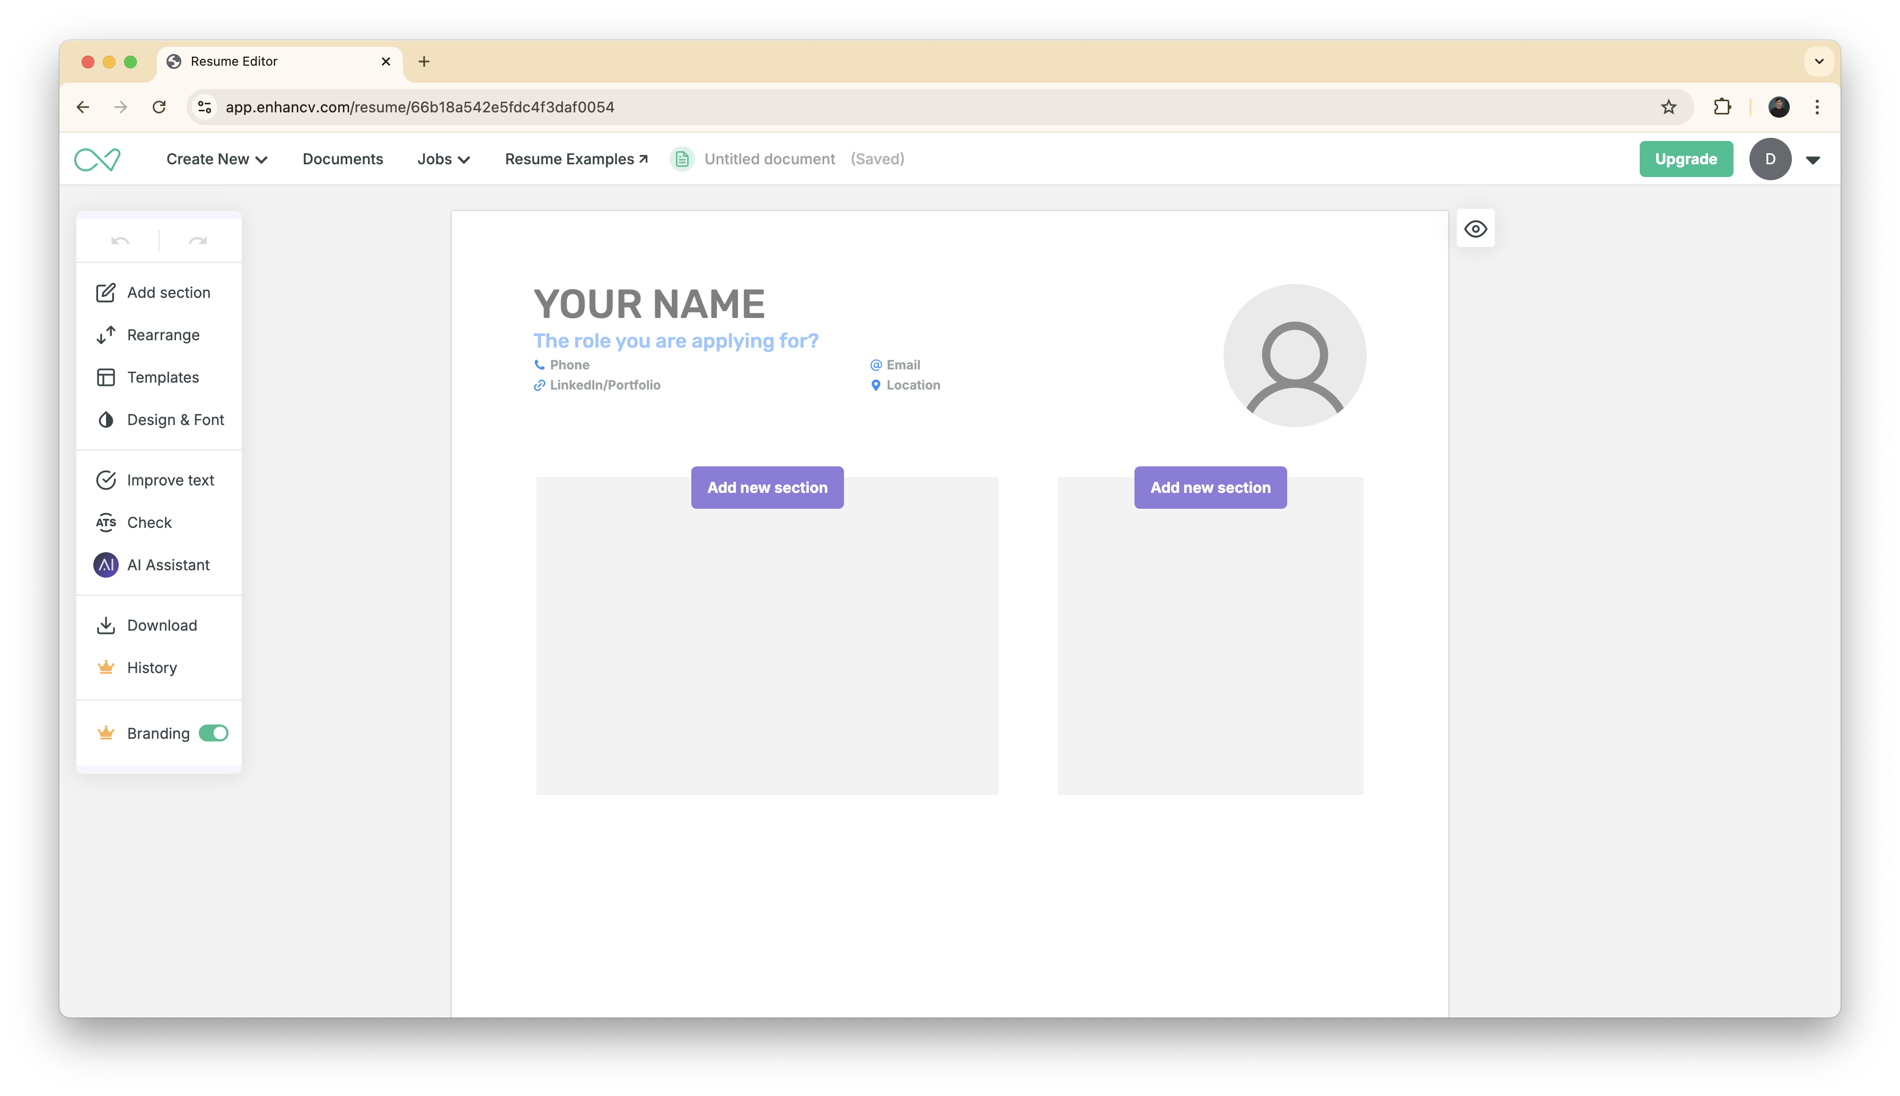Click the Design & Font droplet icon
This screenshot has width=1900, height=1096.
[106, 419]
